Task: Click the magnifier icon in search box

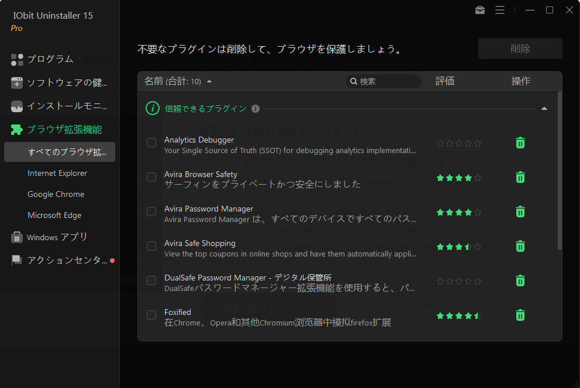Action: 354,81
